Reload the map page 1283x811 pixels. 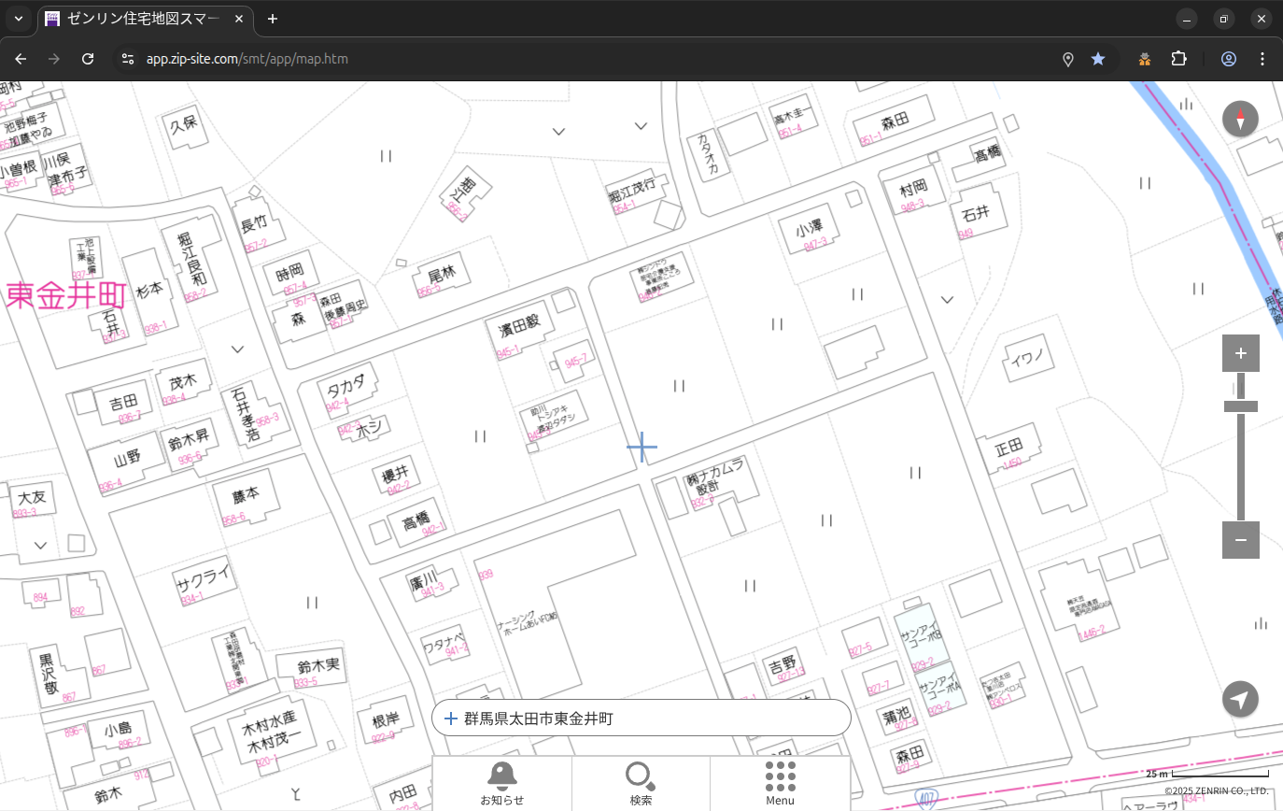pyautogui.click(x=88, y=59)
